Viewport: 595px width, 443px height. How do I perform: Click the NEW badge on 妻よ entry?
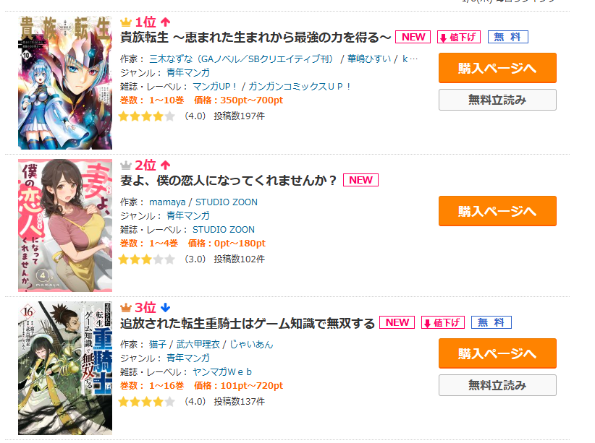pos(360,180)
